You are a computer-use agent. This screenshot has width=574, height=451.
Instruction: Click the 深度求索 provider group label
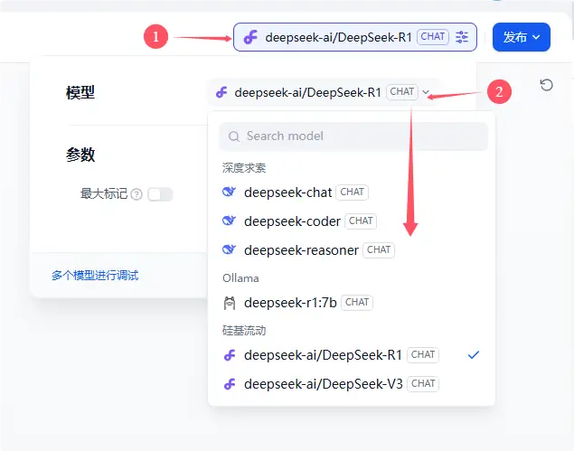(244, 168)
